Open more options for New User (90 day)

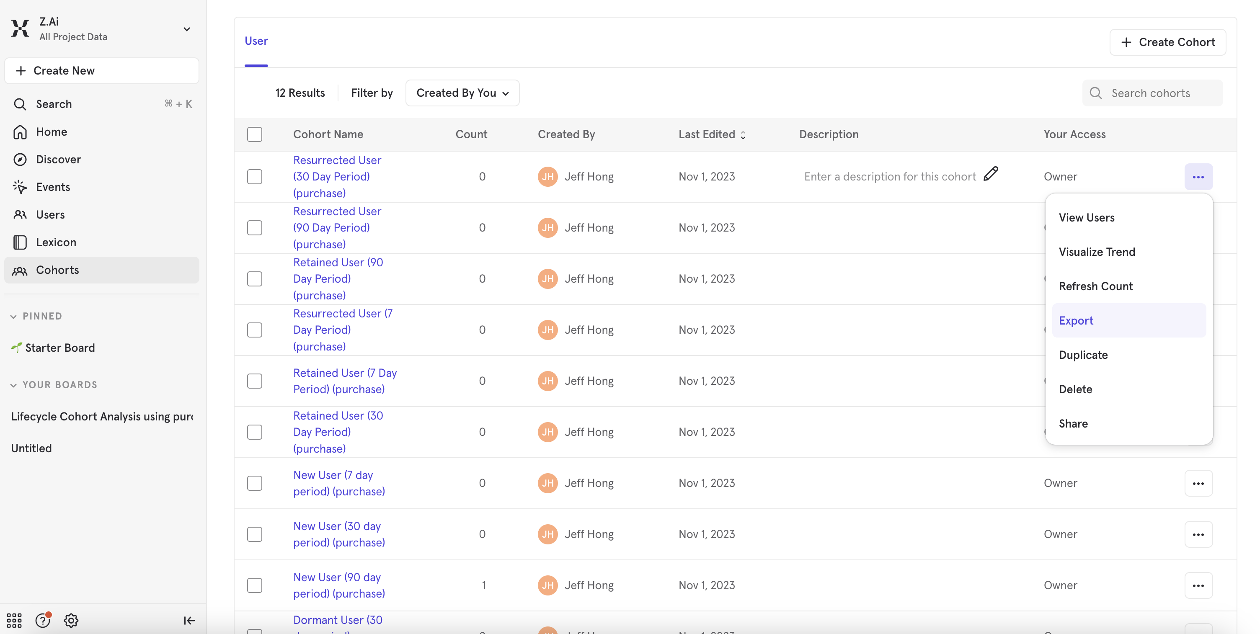click(x=1198, y=585)
